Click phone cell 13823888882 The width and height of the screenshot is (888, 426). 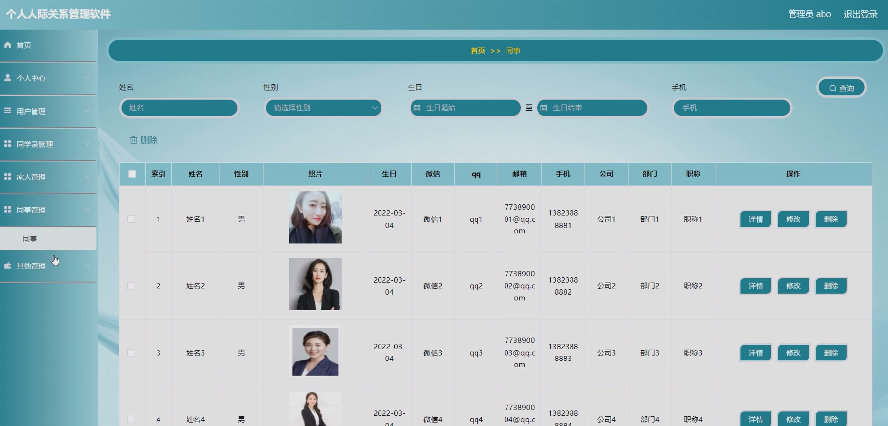click(563, 286)
